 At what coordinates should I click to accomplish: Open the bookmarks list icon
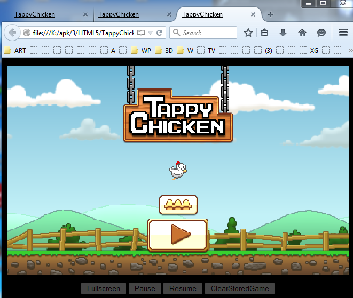(x=264, y=33)
